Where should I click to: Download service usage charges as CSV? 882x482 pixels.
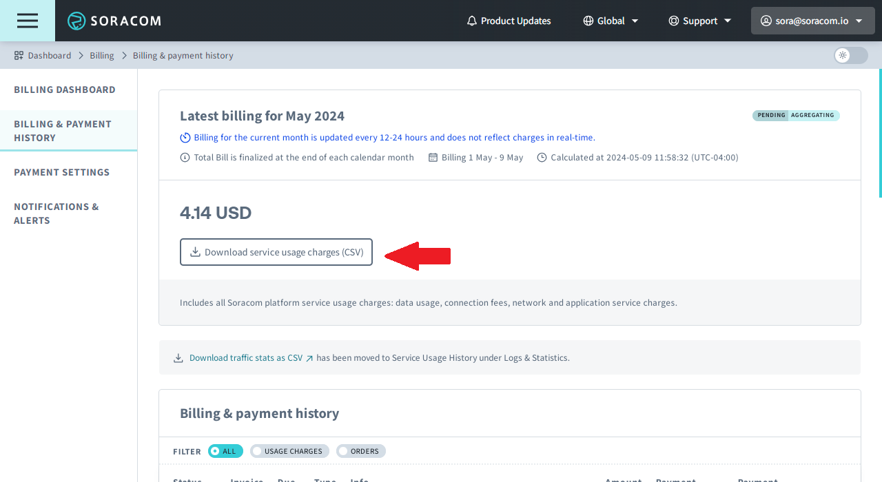point(276,252)
